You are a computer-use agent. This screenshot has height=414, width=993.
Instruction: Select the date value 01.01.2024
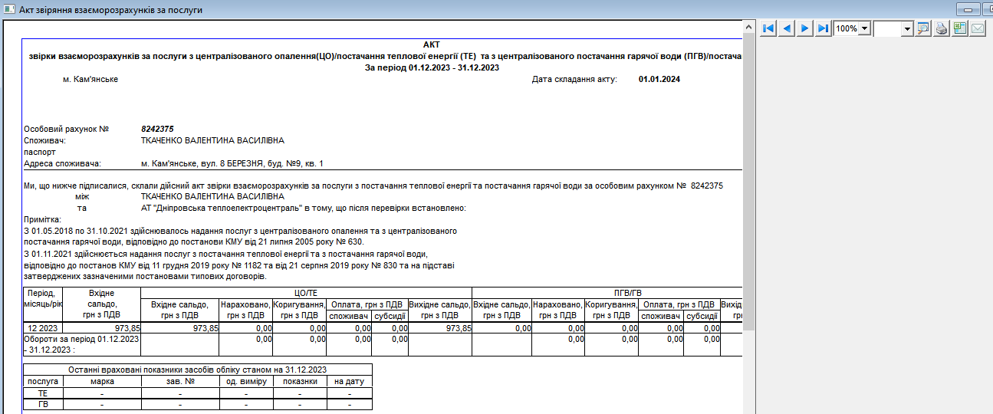point(659,79)
